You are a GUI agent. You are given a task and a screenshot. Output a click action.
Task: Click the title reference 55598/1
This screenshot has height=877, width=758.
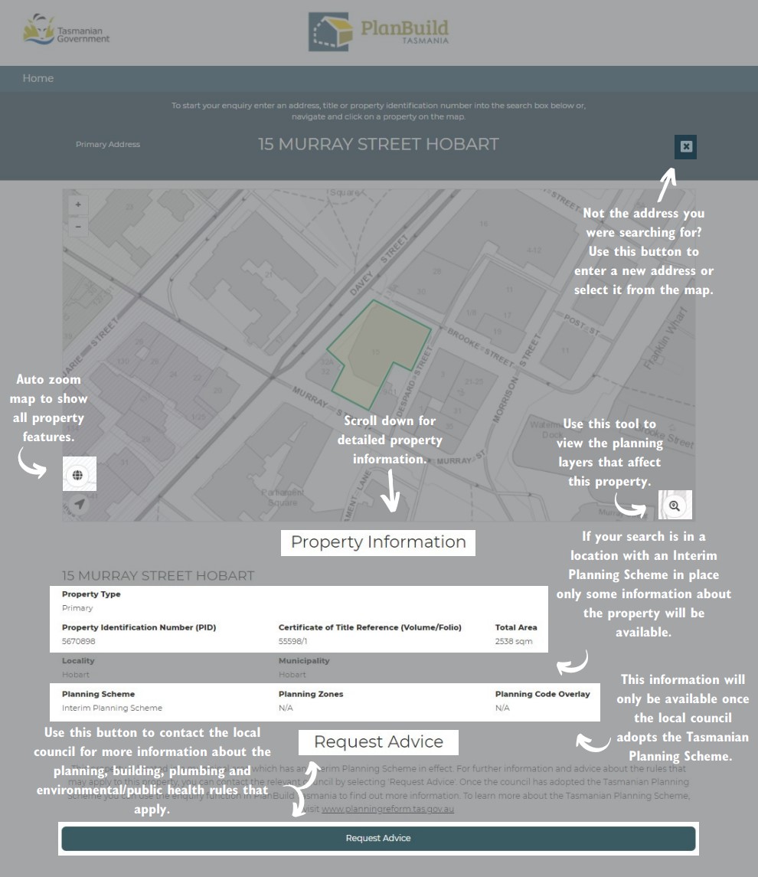point(293,641)
